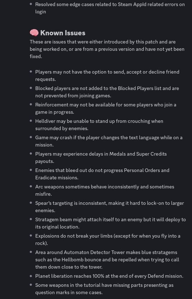Click the bullet before Arc weapons line
The height and width of the screenshot is (299, 192).
coord(31,187)
